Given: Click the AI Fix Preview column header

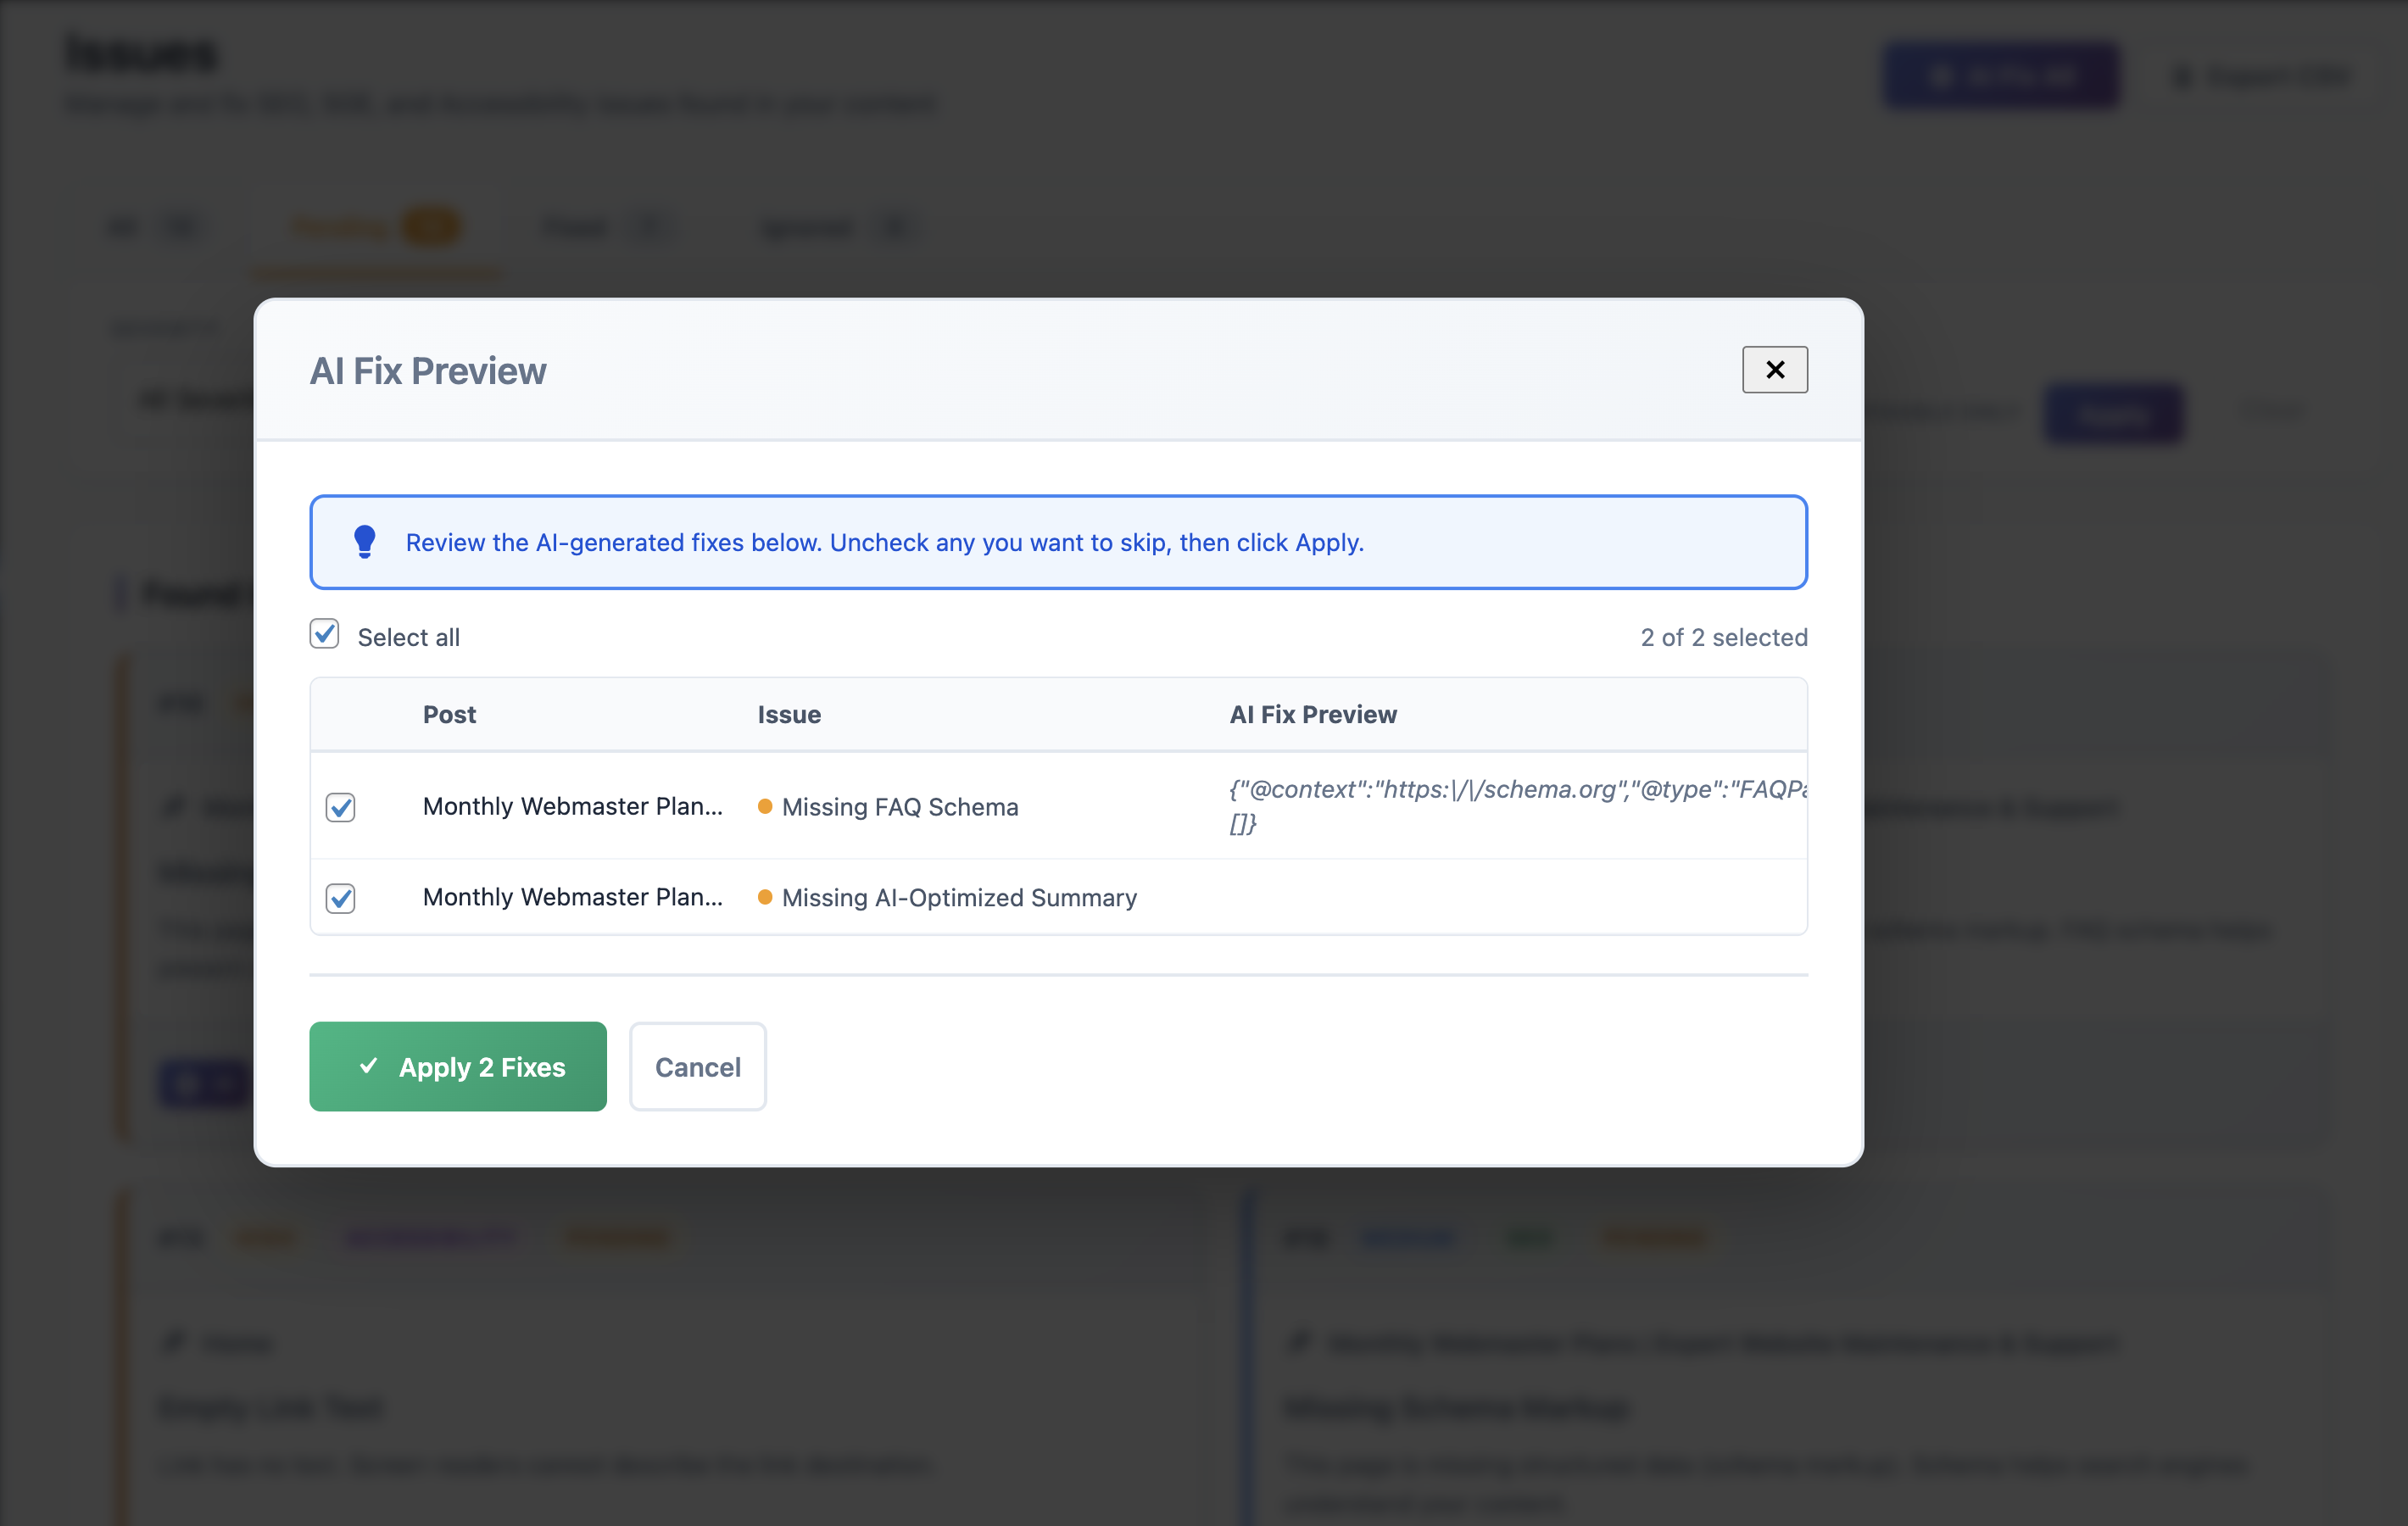Looking at the screenshot, I should tap(1312, 714).
